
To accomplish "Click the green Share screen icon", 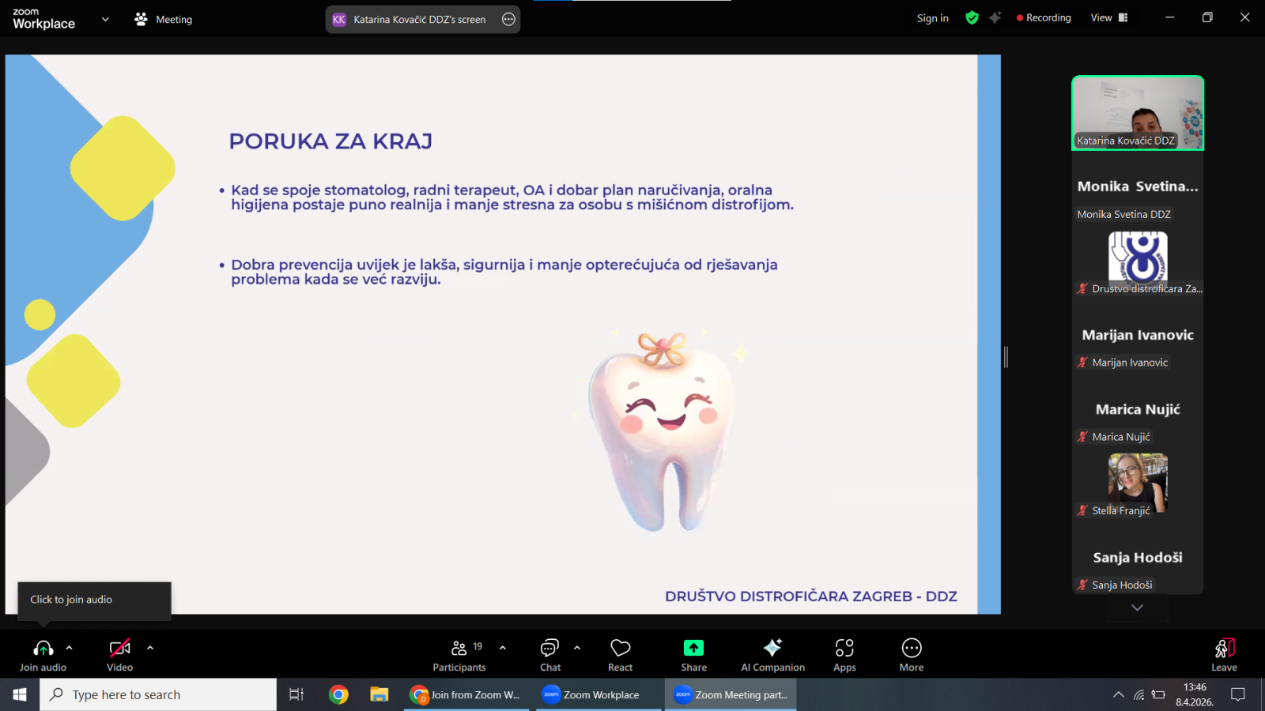I will point(693,649).
